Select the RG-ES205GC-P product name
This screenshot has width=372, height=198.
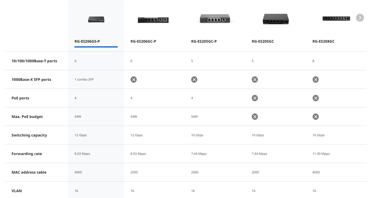[x=204, y=41]
